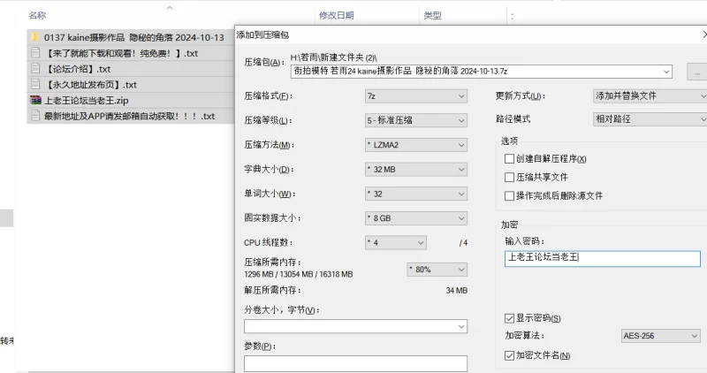Screen dimensions: 707x373
Task: Click the file icon of 最新地址及APP请发邮箱自动获取 .txt
Action: 35,117
